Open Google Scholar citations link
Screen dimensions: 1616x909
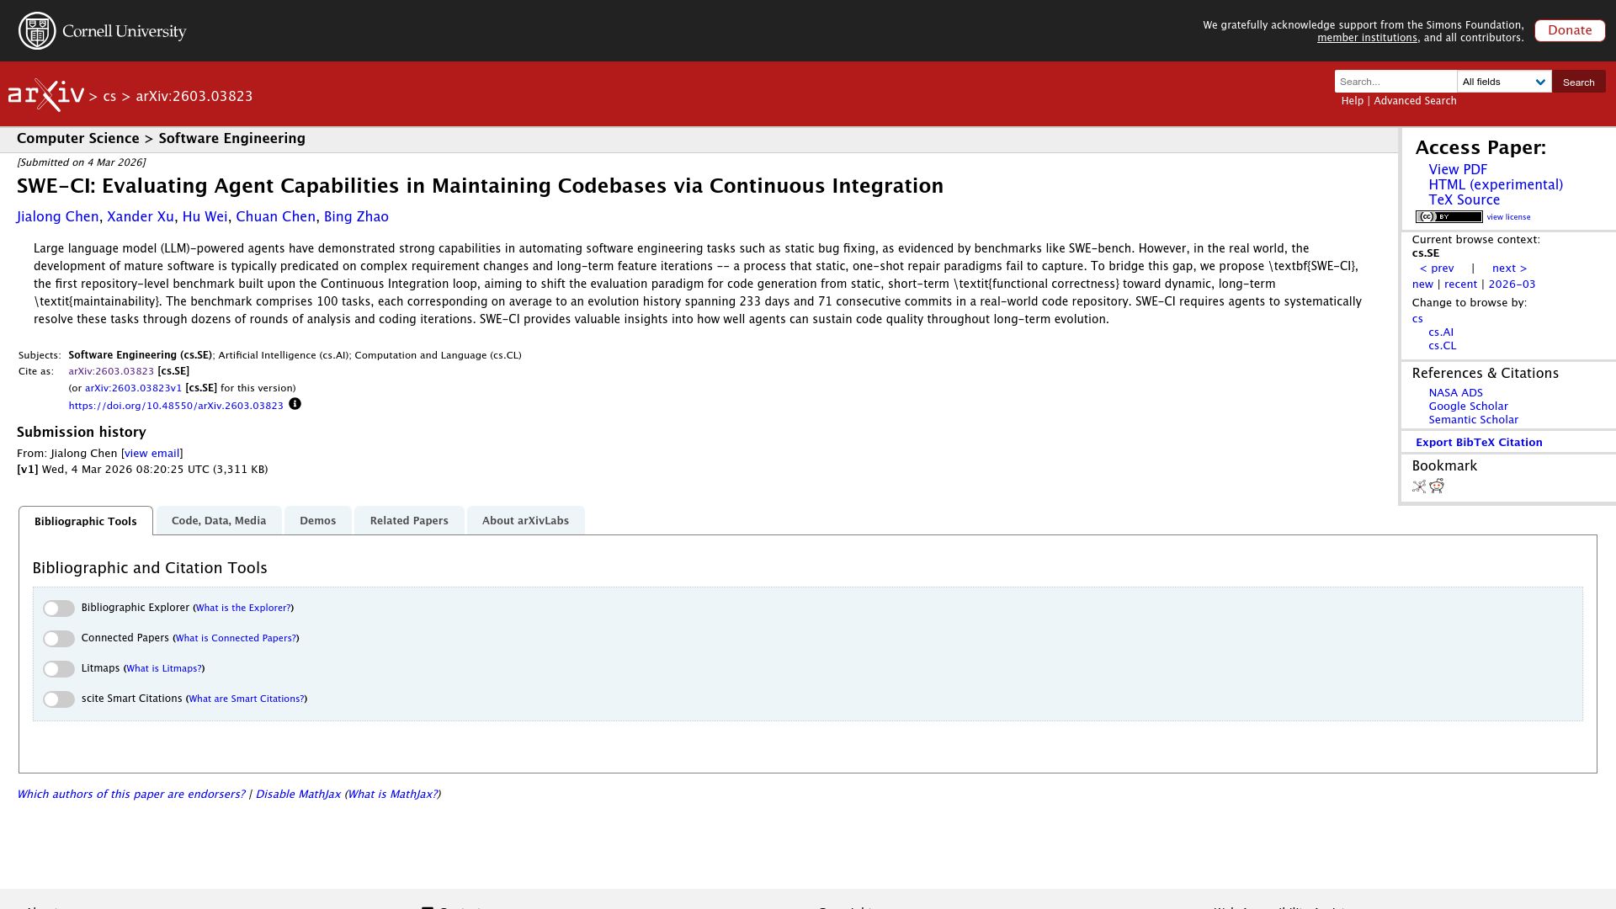tap(1468, 407)
